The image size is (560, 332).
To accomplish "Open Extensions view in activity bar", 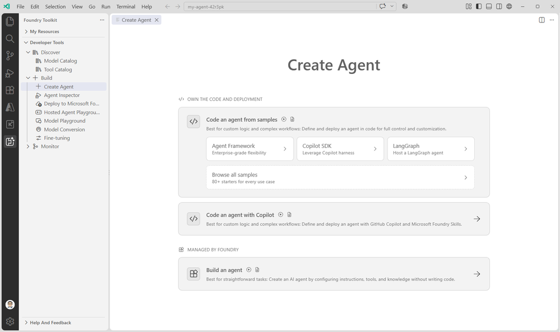I will tap(10, 90).
